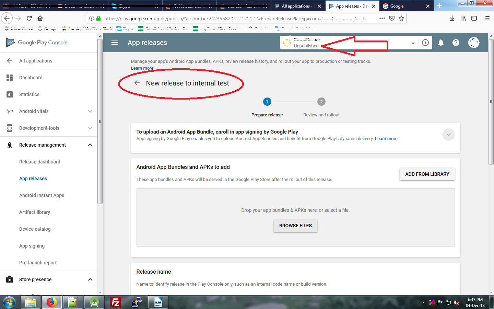Expand the app signing enrollment card
This screenshot has height=309, width=494.
(448, 135)
